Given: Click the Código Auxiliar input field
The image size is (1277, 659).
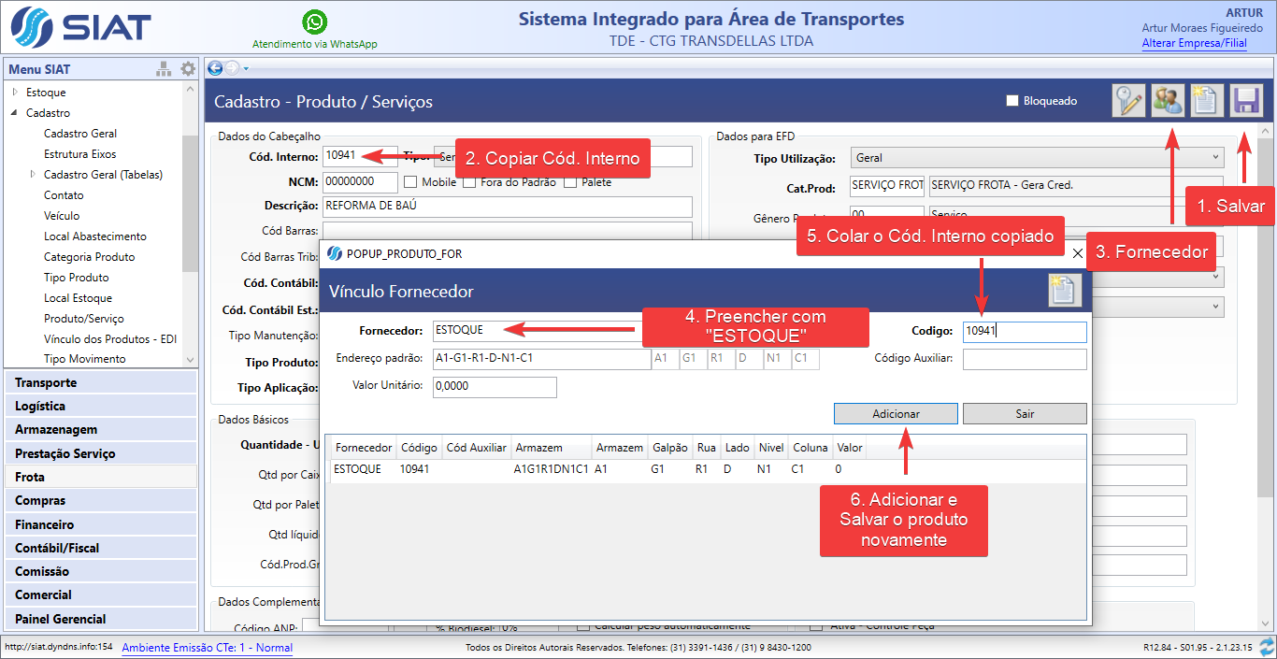Looking at the screenshot, I should (1025, 359).
